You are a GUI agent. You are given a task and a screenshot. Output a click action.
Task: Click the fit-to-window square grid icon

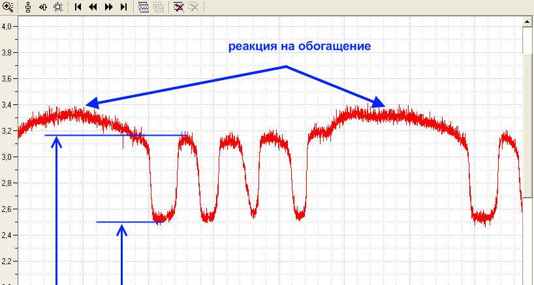(x=59, y=7)
